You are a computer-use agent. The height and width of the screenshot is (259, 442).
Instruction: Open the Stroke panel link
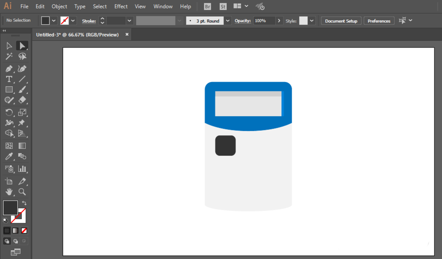[x=89, y=21]
